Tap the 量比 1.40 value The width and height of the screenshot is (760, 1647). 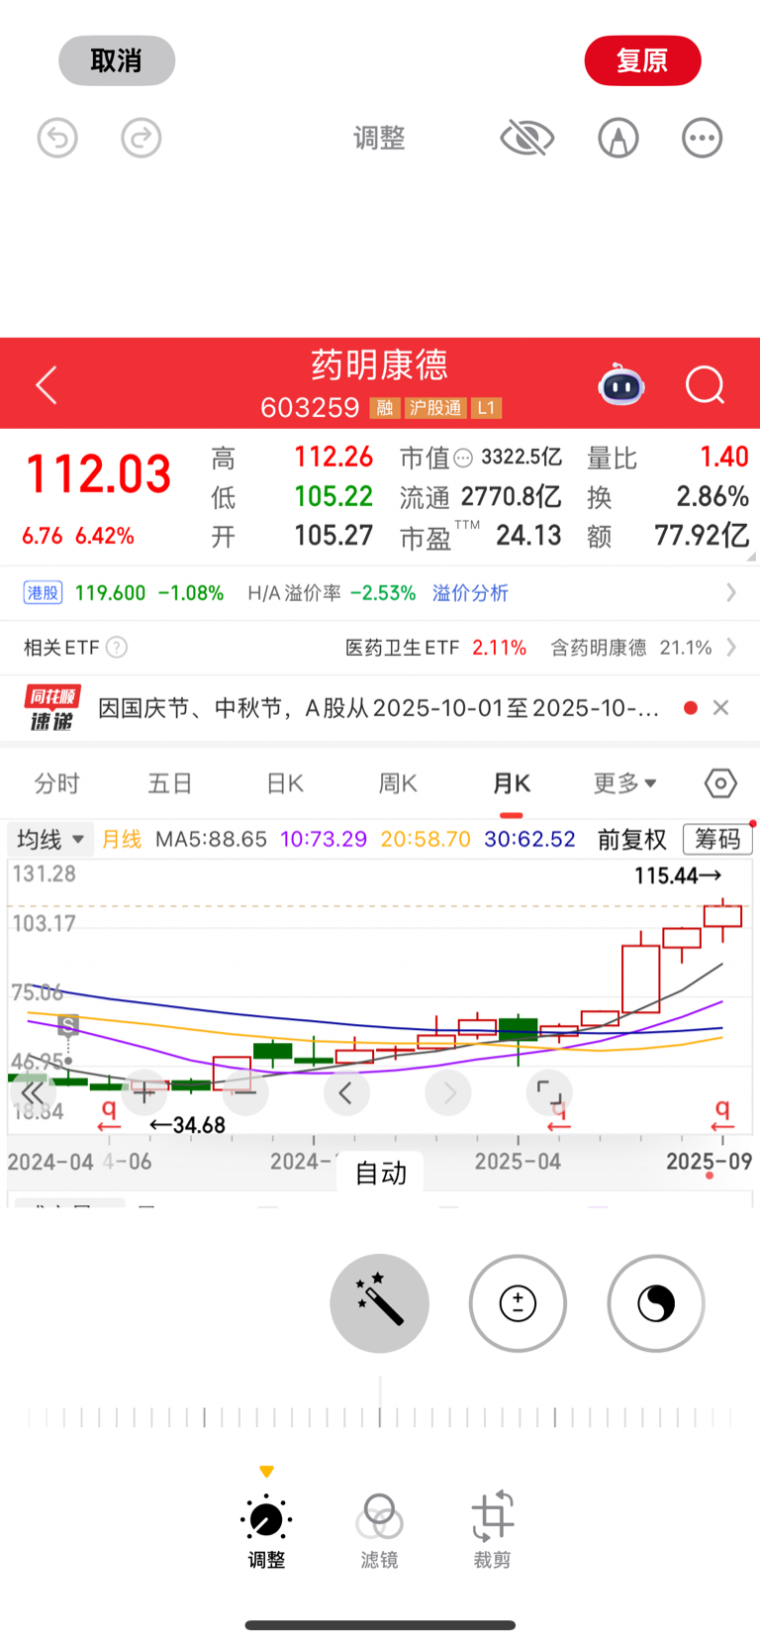(x=724, y=457)
